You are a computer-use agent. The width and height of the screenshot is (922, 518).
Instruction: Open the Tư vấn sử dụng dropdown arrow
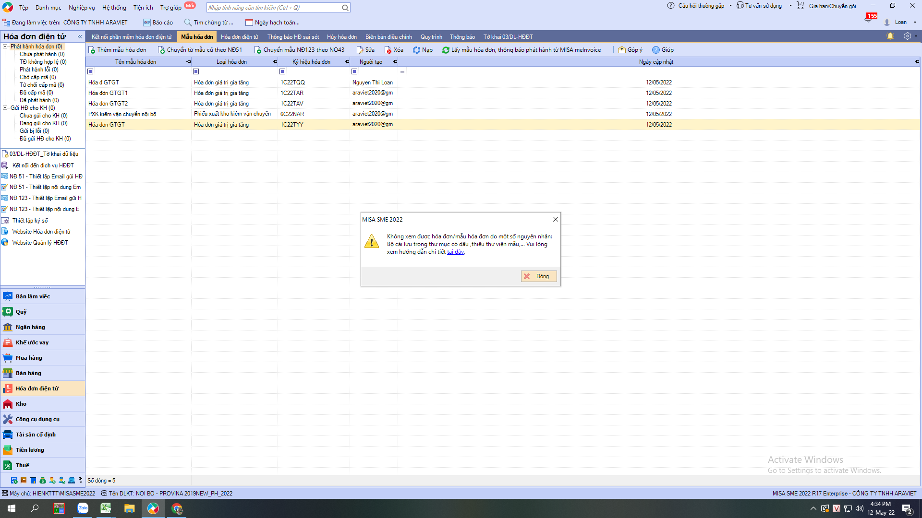point(790,6)
